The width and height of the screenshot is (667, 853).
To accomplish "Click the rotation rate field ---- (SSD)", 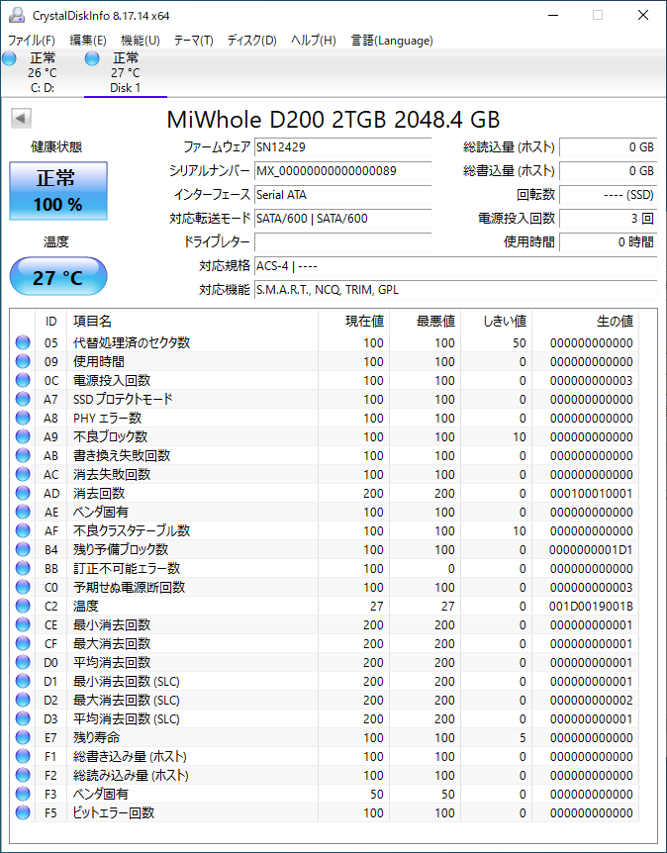I will (x=608, y=194).
